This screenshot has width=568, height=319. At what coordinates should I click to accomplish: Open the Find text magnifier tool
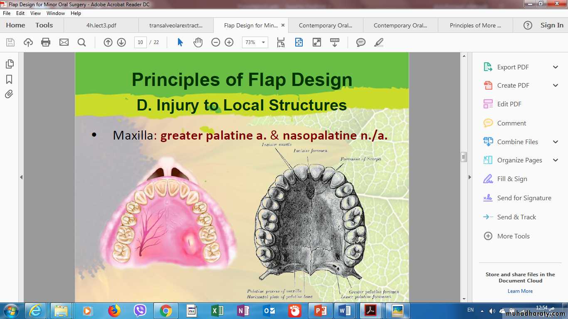pyautogui.click(x=81, y=42)
